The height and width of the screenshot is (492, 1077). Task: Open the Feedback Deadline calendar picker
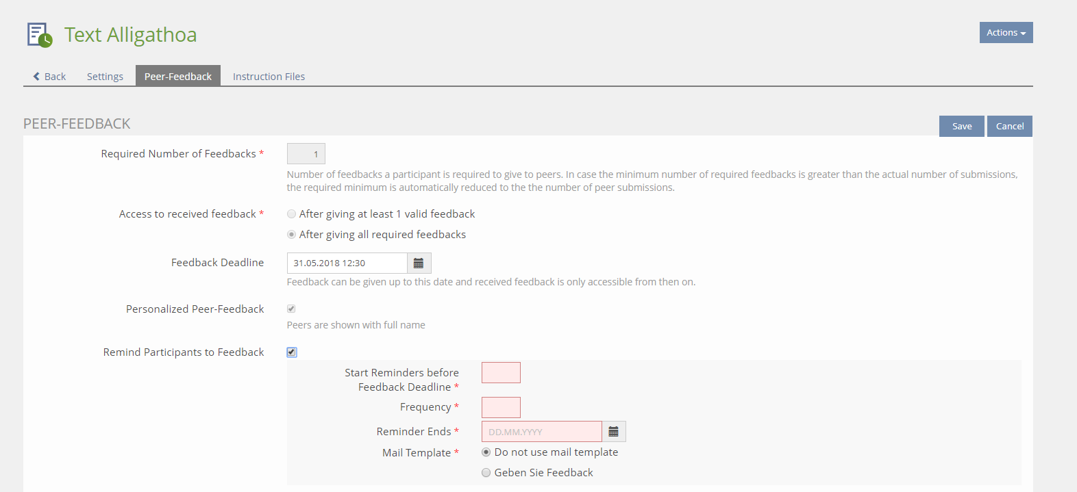419,263
